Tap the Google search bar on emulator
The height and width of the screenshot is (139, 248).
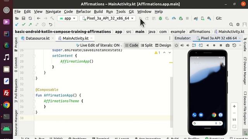[x=207, y=123]
